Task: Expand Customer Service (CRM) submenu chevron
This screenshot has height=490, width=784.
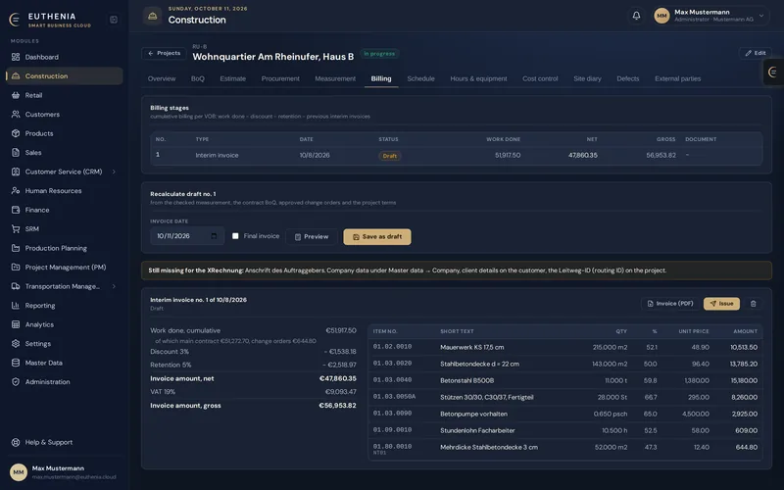Action: click(114, 171)
